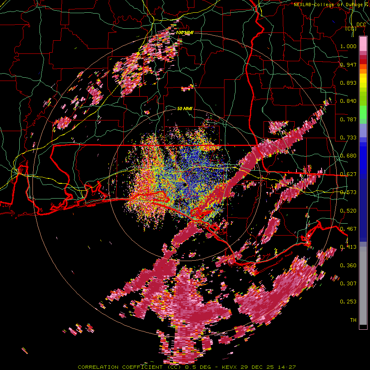Click the TH threshold label
The width and height of the screenshot is (370, 370).
(x=353, y=320)
